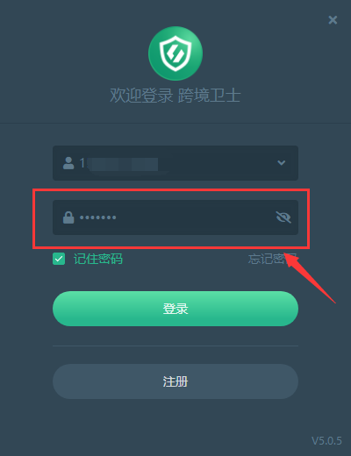This screenshot has height=456, width=351.
Task: Toggle password visibility with crossed-eye icon
Action: tap(283, 217)
